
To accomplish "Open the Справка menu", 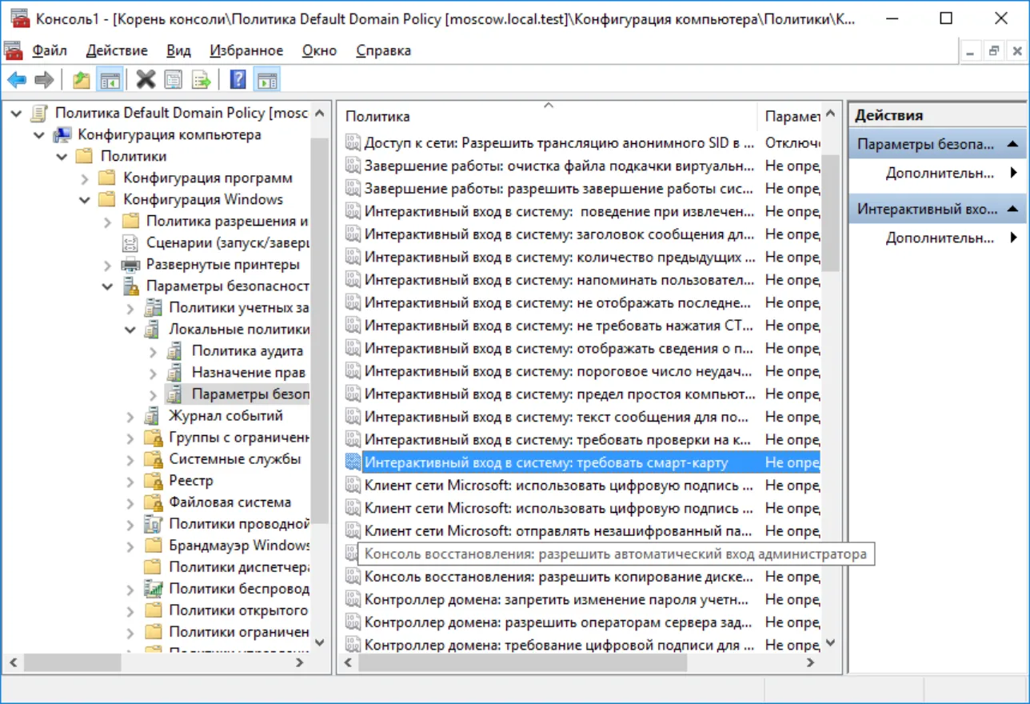I will (383, 50).
